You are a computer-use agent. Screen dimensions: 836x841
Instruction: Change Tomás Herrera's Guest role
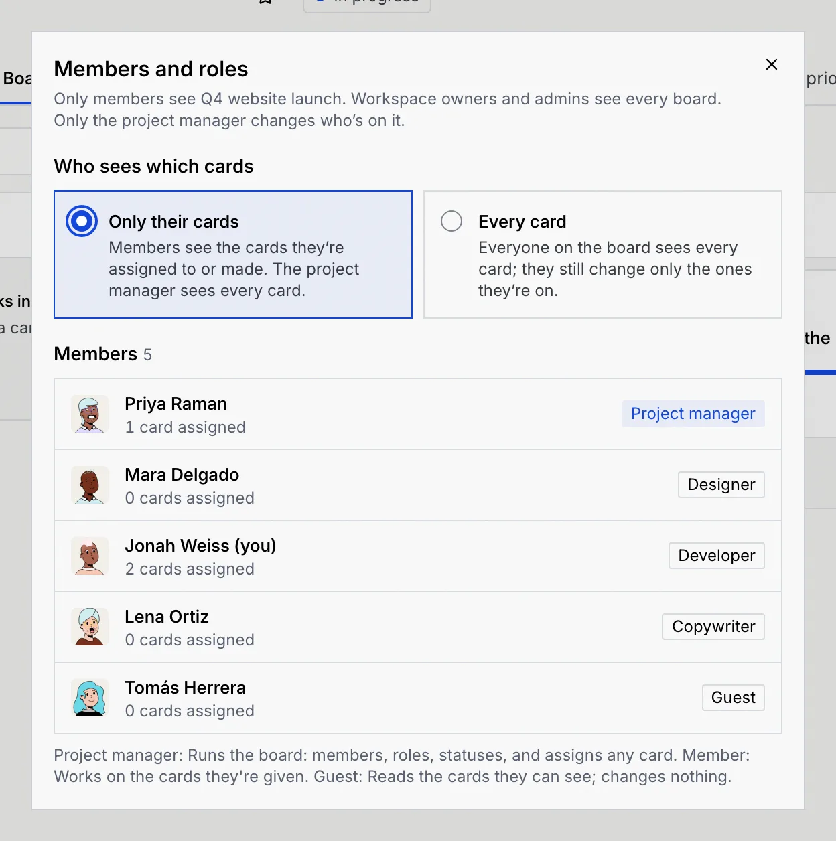(734, 698)
